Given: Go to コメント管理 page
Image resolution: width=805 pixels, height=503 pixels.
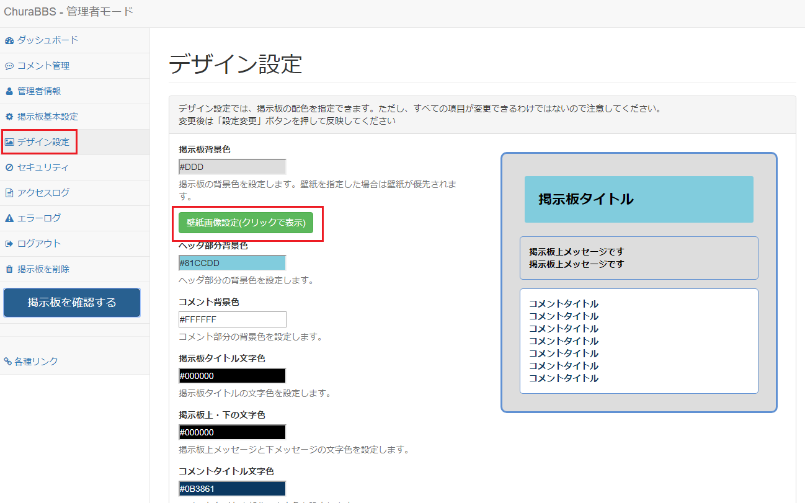Looking at the screenshot, I should click(x=74, y=66).
